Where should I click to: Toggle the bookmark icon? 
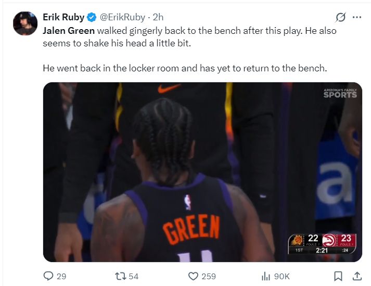click(x=338, y=276)
